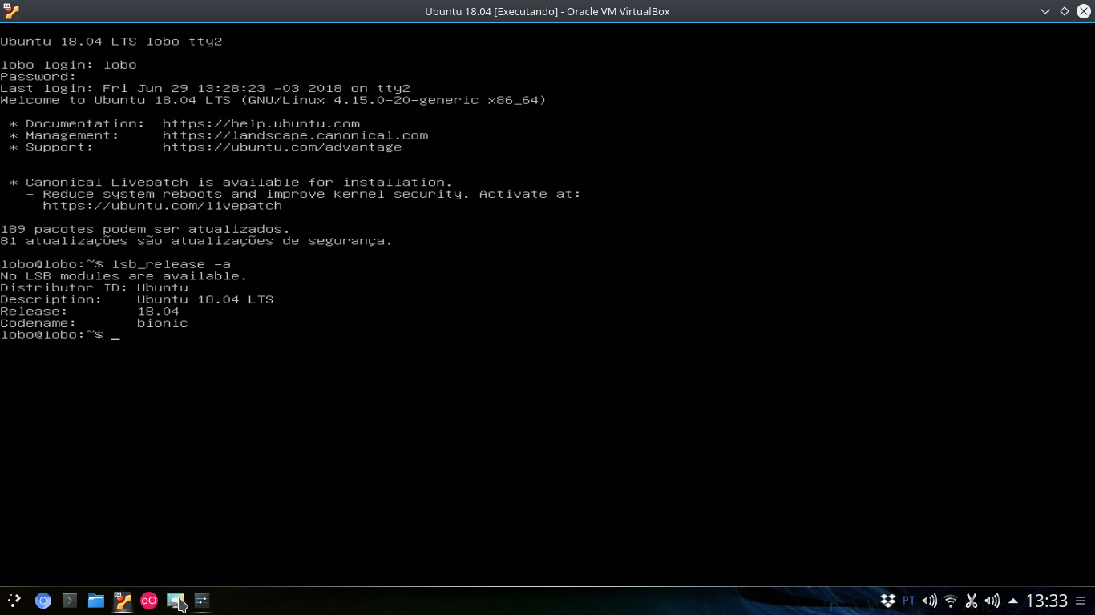Click the volume icon beside the tray arrow

click(x=992, y=601)
